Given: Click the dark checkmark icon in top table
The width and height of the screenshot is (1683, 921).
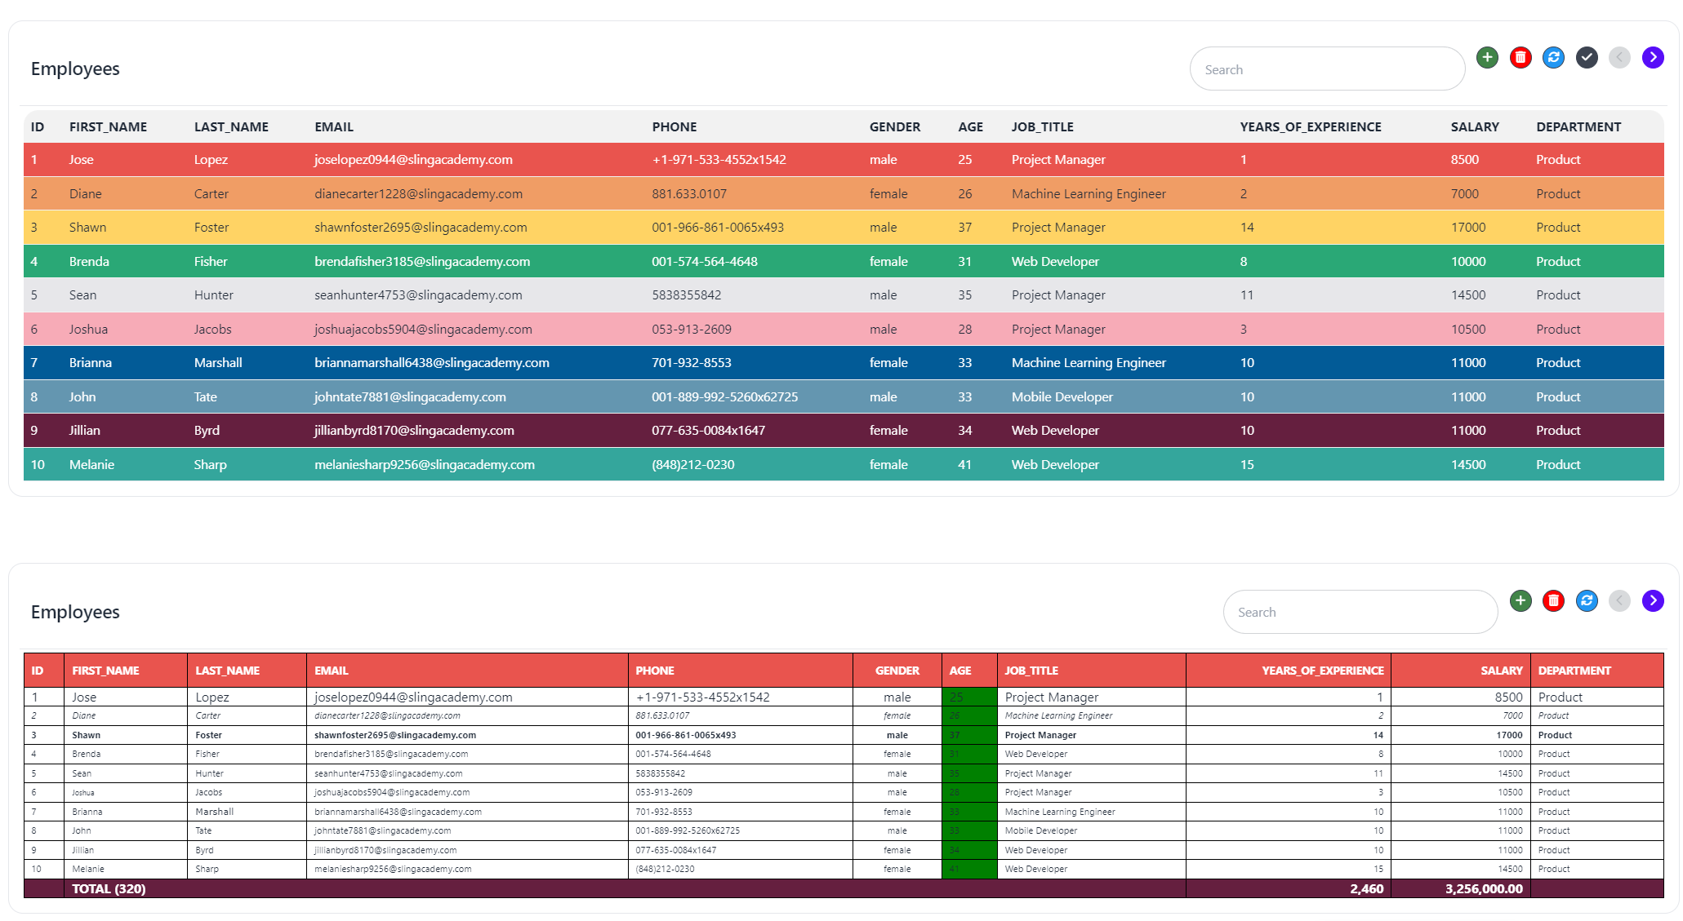Looking at the screenshot, I should click(1586, 57).
